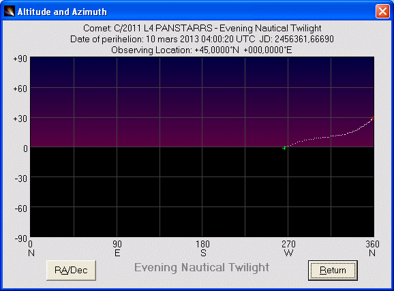The height and width of the screenshot is (291, 394).
Task: Click the Observing Location text line
Action: tap(202, 50)
